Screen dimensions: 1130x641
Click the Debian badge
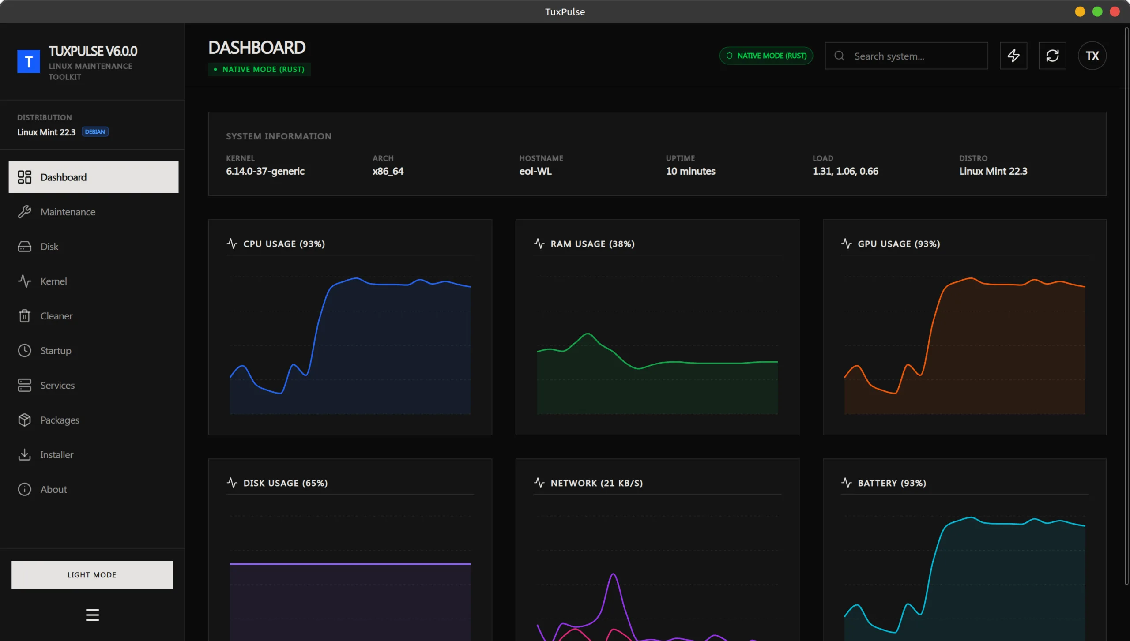94,131
